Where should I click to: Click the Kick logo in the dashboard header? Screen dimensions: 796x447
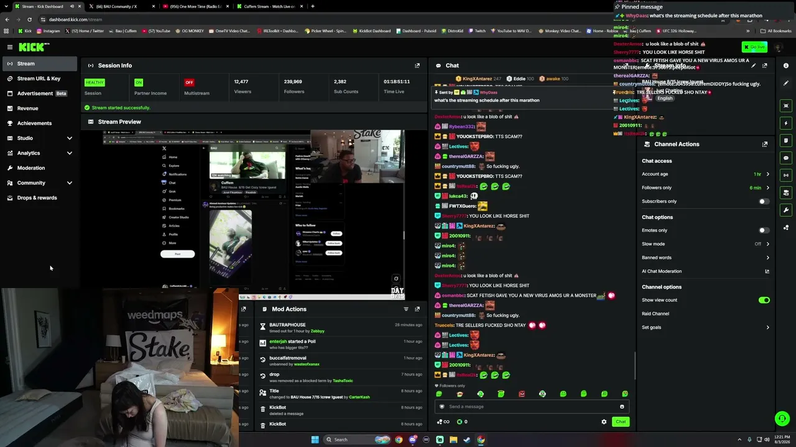coord(33,47)
